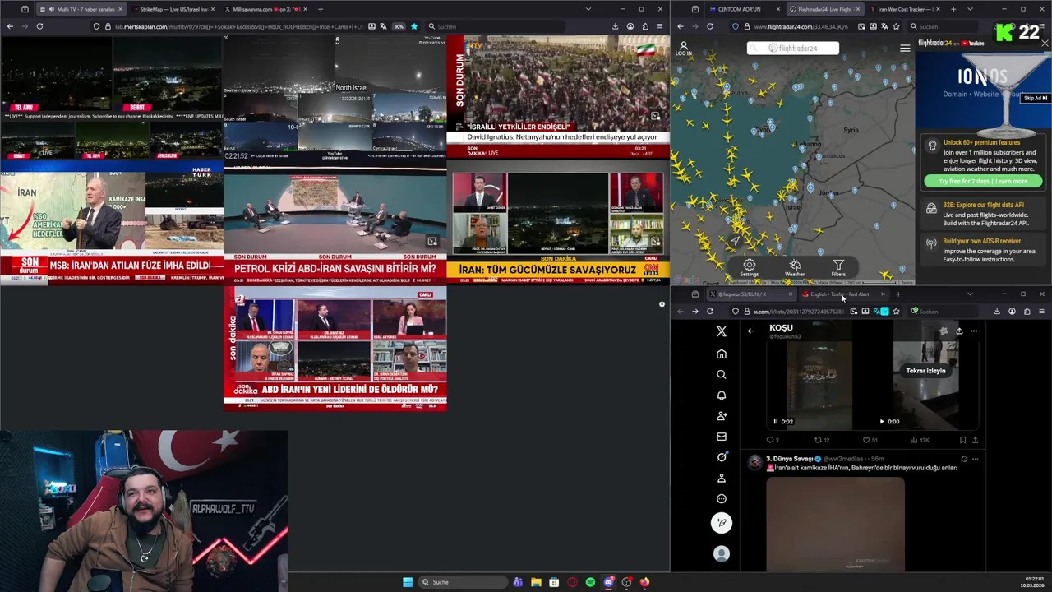Expand the tab list in X window

[970, 294]
